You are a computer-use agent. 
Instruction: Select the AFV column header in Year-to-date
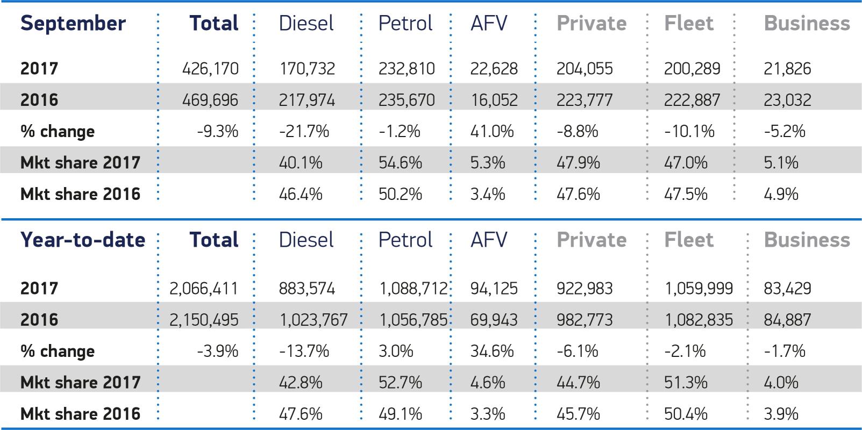pyautogui.click(x=488, y=240)
